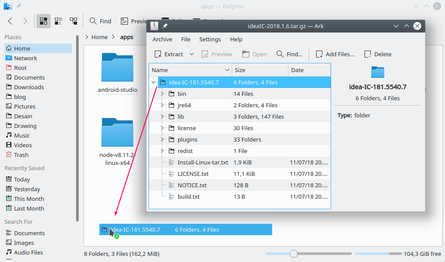Switch Dolphin to Icons view mode
The image size is (445, 262).
[x=44, y=21]
